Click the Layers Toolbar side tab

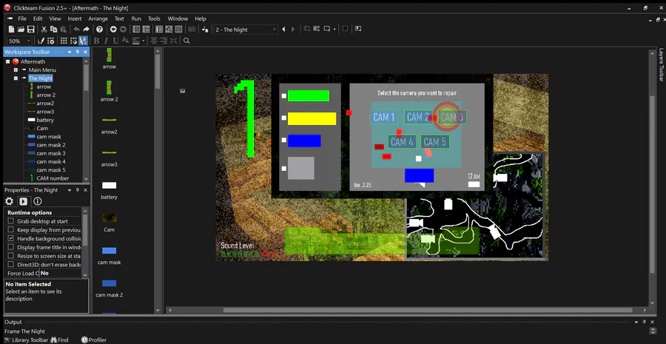661,64
